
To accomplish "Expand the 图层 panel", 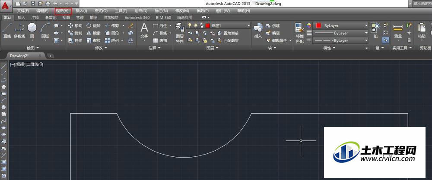I will pos(212,48).
